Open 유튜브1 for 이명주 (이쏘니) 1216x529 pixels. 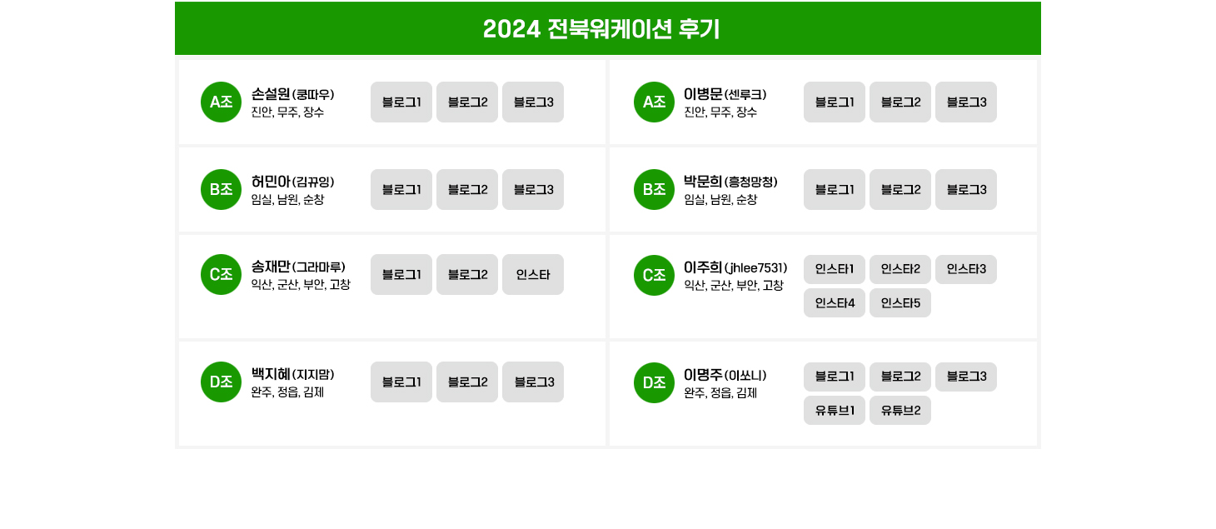835,411
